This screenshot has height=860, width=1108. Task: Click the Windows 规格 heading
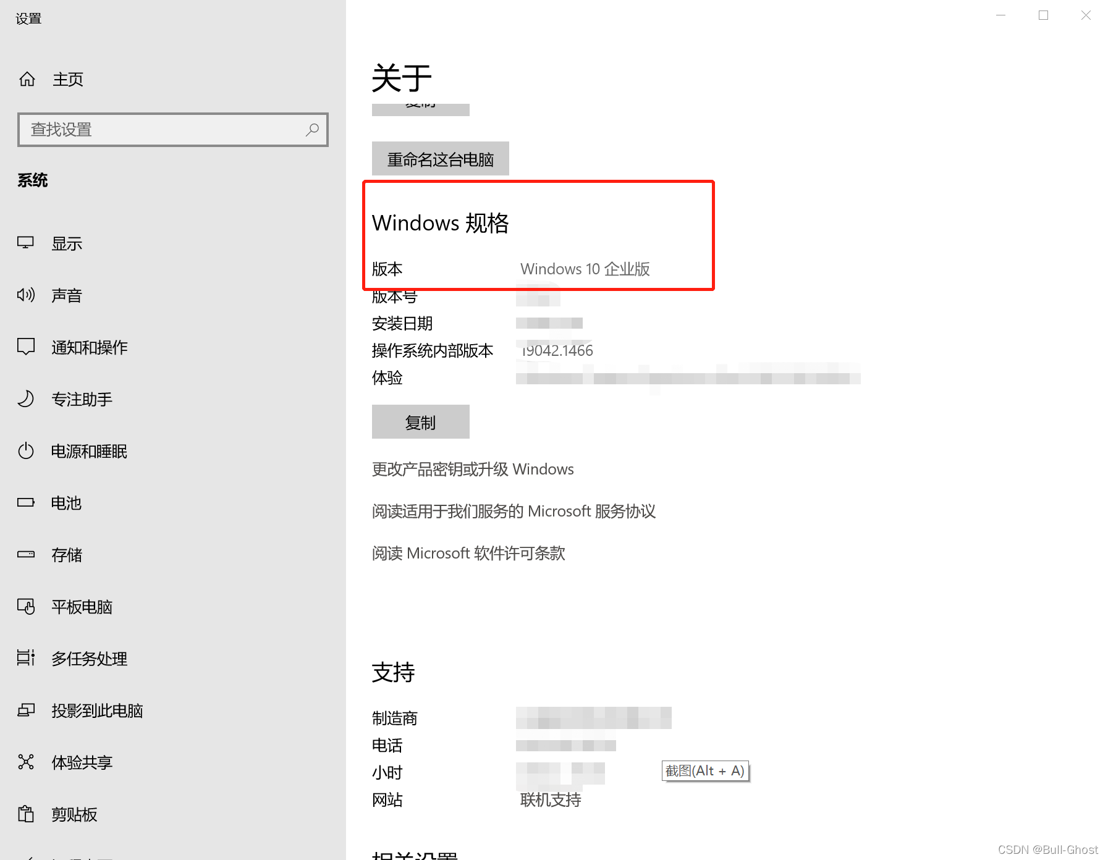tap(441, 223)
